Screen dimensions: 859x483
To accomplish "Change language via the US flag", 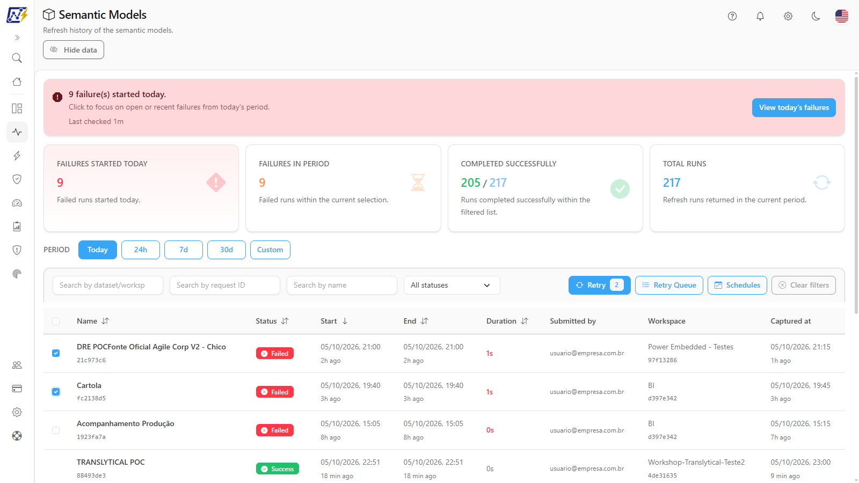I will pos(842,16).
